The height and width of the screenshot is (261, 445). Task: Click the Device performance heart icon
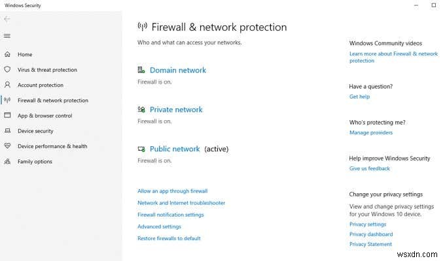pyautogui.click(x=7, y=146)
